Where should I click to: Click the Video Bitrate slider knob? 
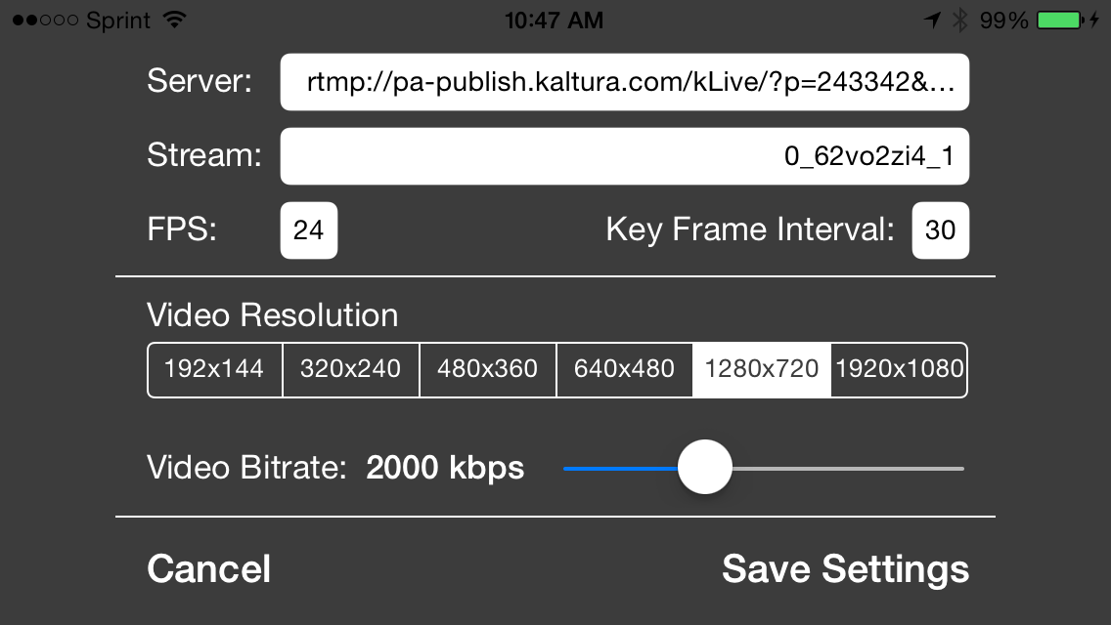tap(704, 467)
